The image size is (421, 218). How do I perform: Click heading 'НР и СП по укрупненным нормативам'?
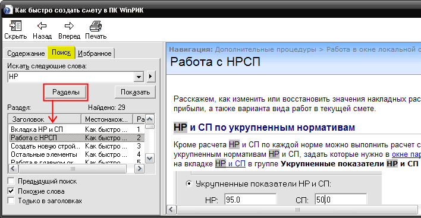pyautogui.click(x=264, y=127)
